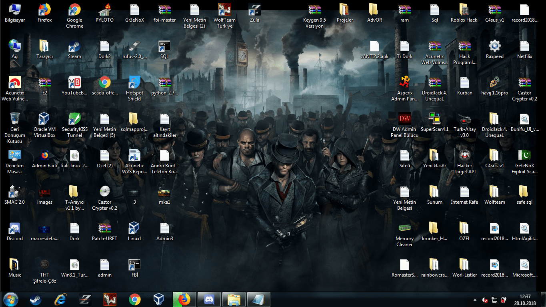Select the Keygen 9.5 Versiyon archive
Image resolution: width=546 pixels, height=307 pixels.
point(315,16)
